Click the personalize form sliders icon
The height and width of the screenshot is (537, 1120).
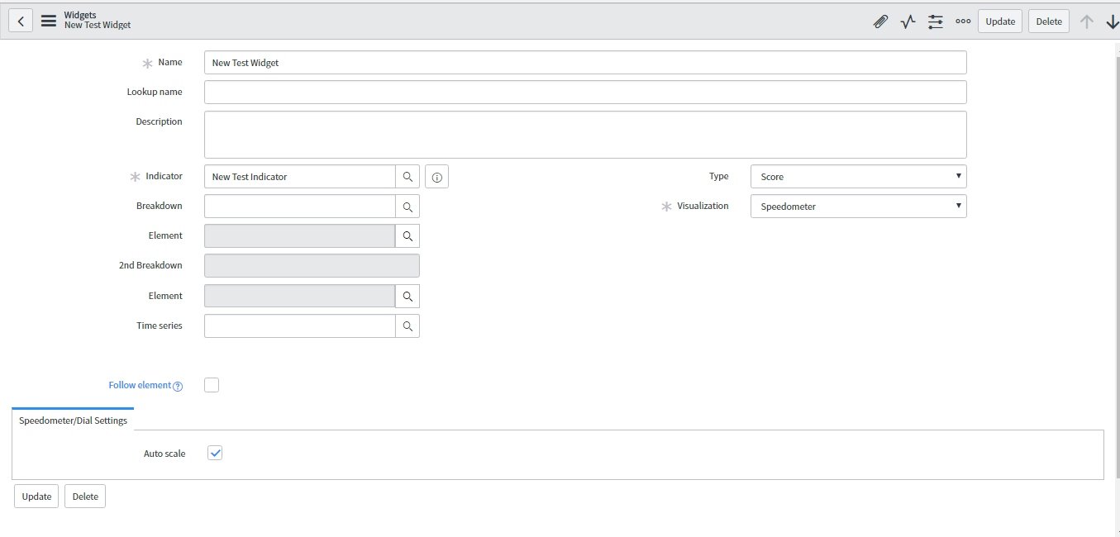pos(935,21)
